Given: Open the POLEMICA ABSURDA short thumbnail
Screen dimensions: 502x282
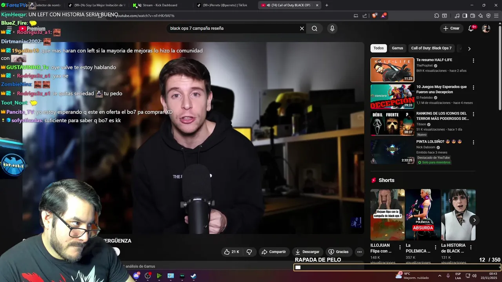Looking at the screenshot, I should [x=423, y=215].
